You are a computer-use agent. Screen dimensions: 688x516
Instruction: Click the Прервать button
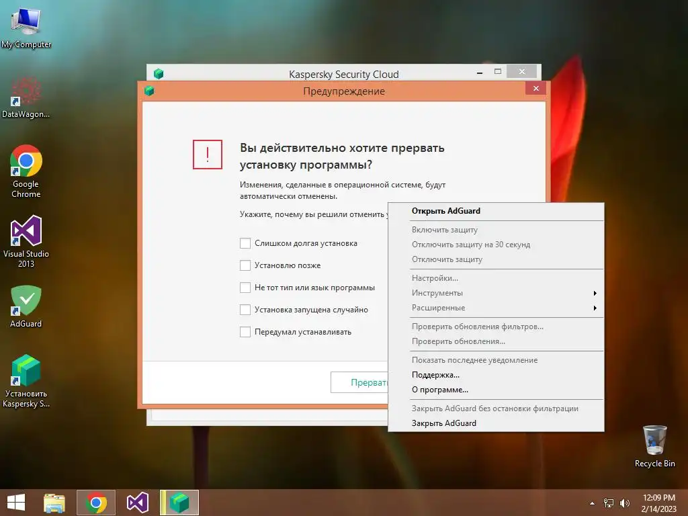pos(360,382)
